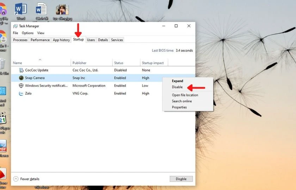
Task: Open the View menu
Action: point(41,33)
